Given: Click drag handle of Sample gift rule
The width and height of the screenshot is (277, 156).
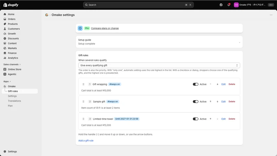Looking at the screenshot, I should (x=83, y=102).
